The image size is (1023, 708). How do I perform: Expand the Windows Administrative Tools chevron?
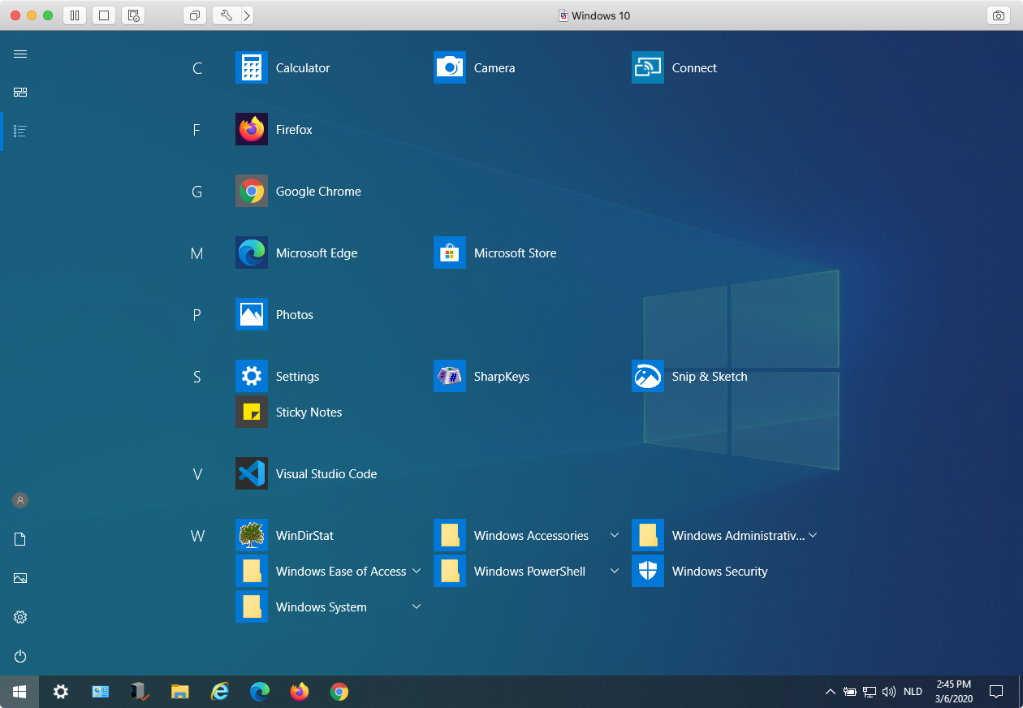click(813, 536)
